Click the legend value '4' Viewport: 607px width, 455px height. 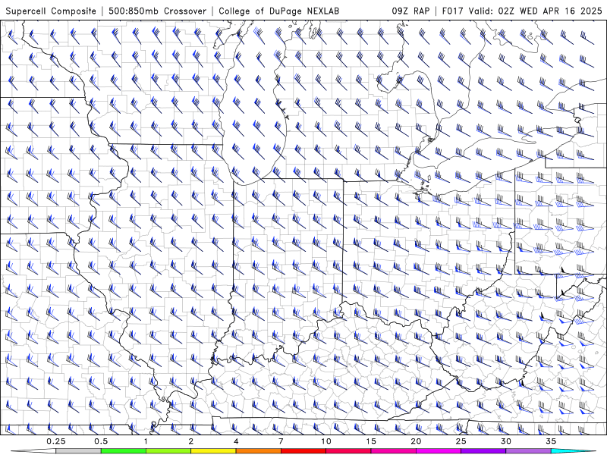coord(236,441)
